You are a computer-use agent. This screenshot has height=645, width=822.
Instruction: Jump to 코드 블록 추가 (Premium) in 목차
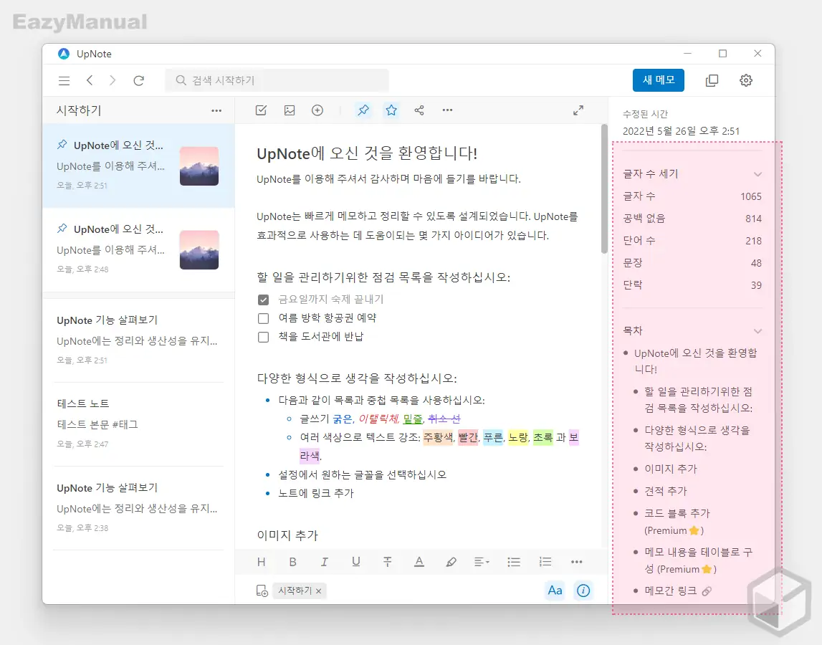[677, 522]
